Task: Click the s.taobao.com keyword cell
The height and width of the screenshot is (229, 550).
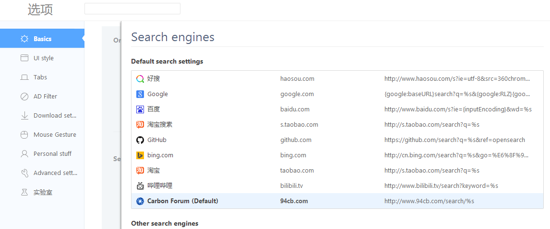Action: 299,124
